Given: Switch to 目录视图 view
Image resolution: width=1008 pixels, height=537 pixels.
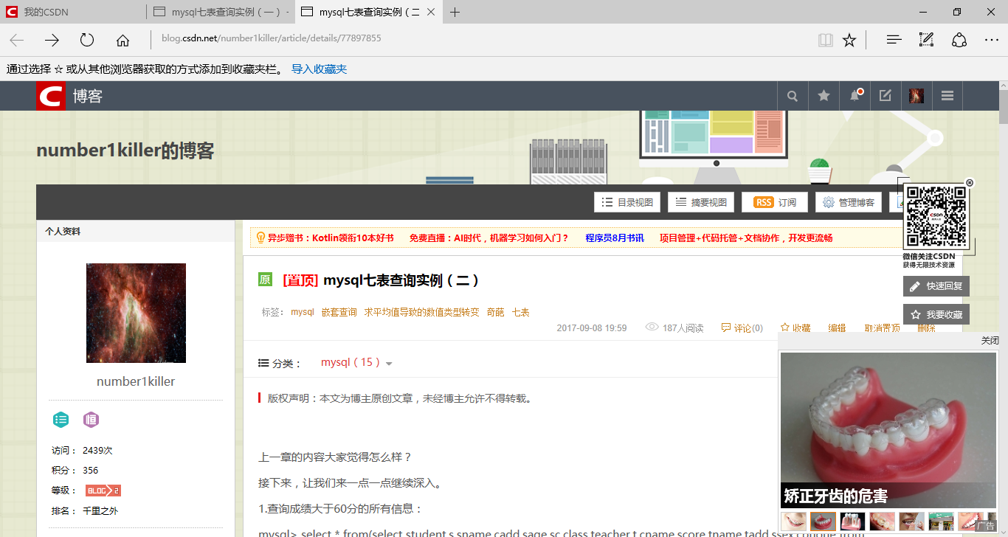Looking at the screenshot, I should 627,202.
